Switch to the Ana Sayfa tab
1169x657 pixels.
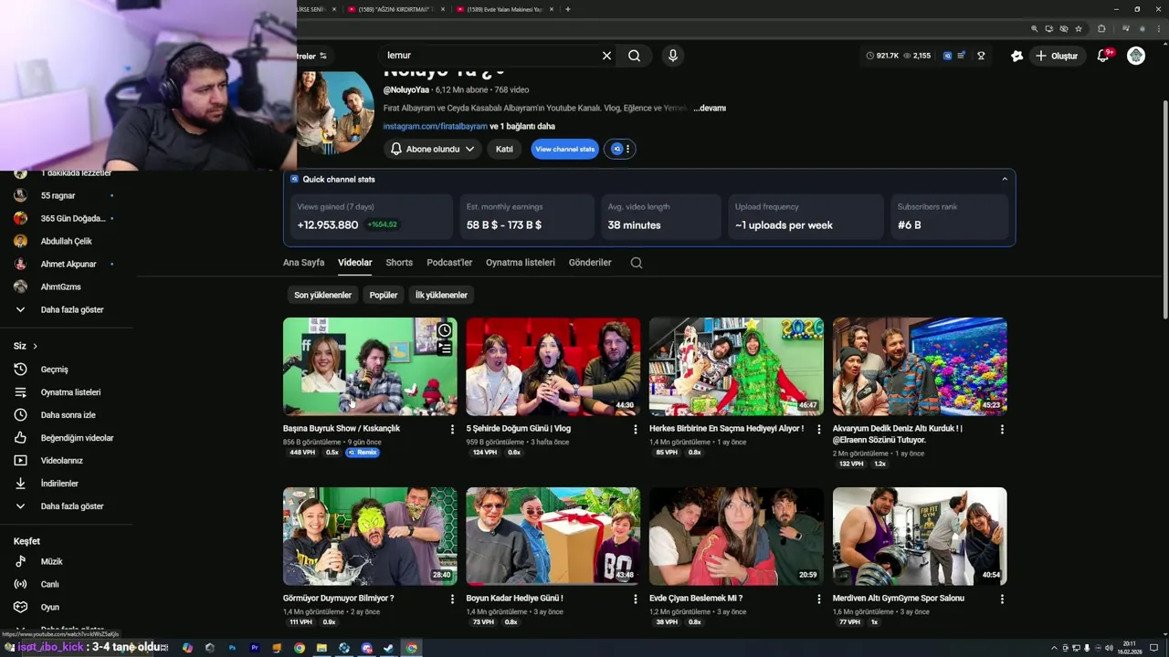tap(303, 263)
